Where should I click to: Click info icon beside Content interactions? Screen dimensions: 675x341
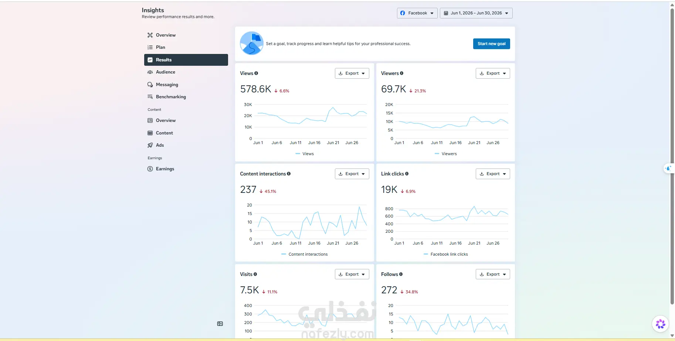tap(289, 174)
